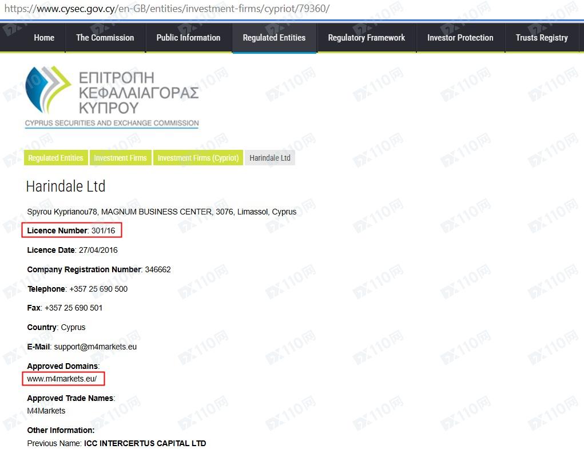Open the www.m4markets.eu approved domain link
This screenshot has height=461, width=584.
(x=62, y=379)
